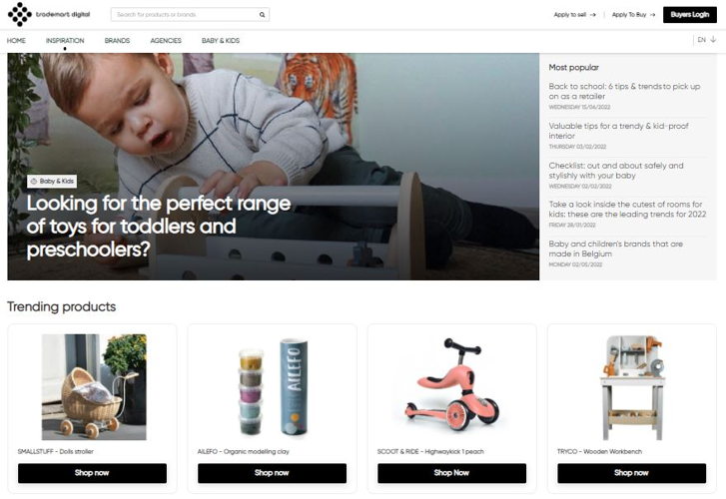The image size is (726, 499).
Task: Click the Buyers Login button
Action: point(690,15)
